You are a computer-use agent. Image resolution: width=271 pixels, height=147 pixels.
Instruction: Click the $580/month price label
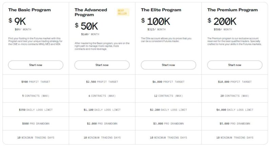(x=223, y=29)
